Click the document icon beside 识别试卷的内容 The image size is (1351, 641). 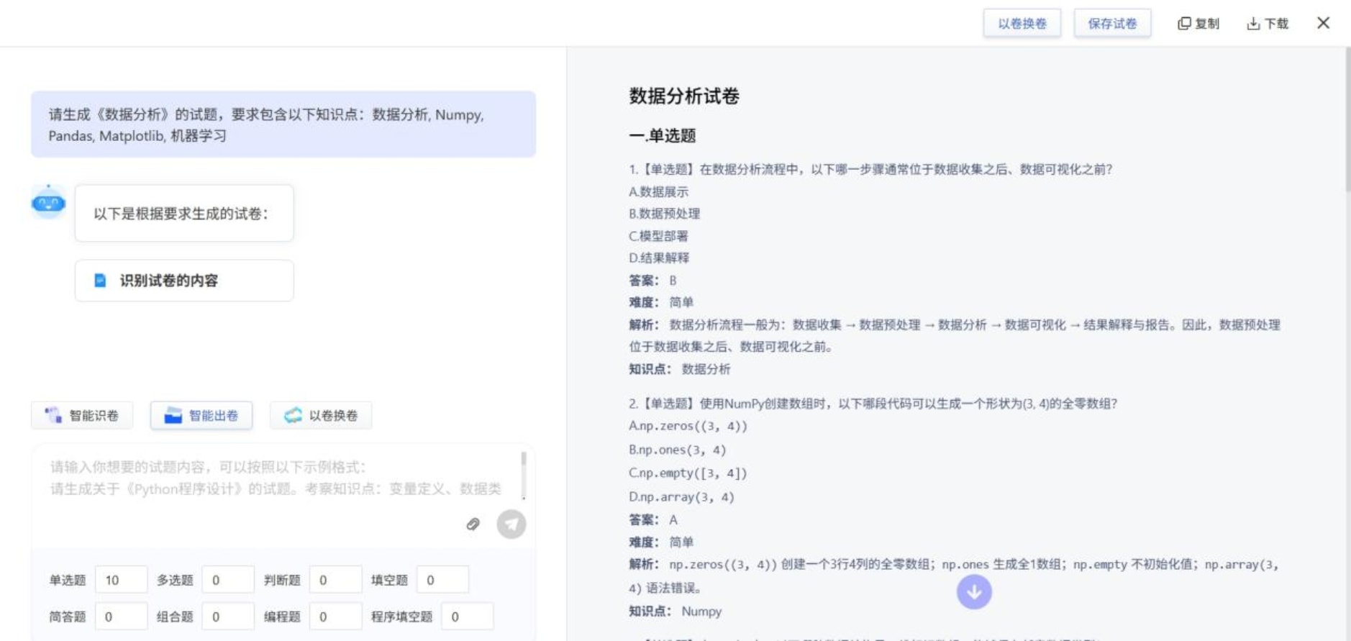[x=101, y=281]
